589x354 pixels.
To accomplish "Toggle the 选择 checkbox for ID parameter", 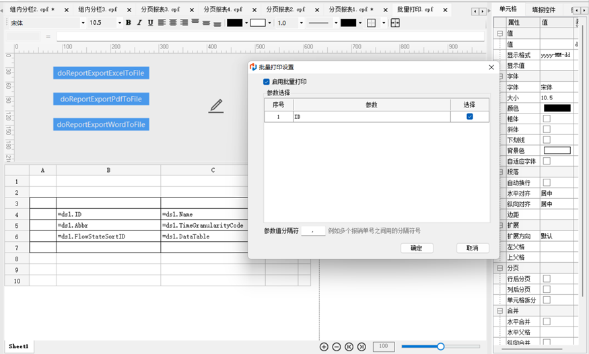I will pyautogui.click(x=469, y=117).
